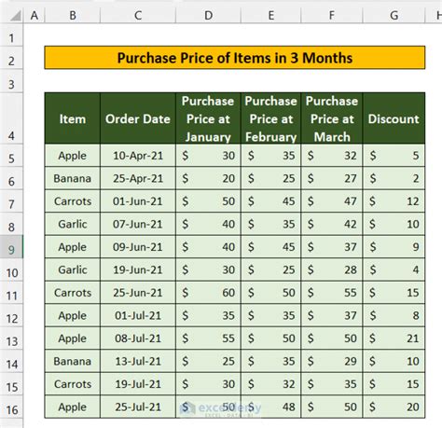This screenshot has width=442, height=428.
Task: Click 'Purchase Price at March' header
Action: pyautogui.click(x=332, y=118)
